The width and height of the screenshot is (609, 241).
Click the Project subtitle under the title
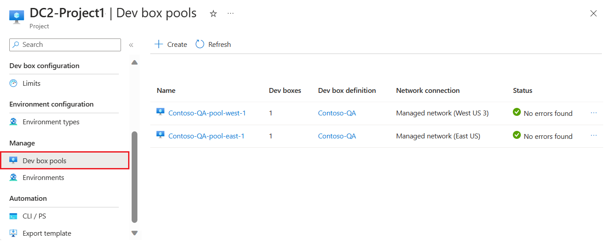[x=39, y=26]
